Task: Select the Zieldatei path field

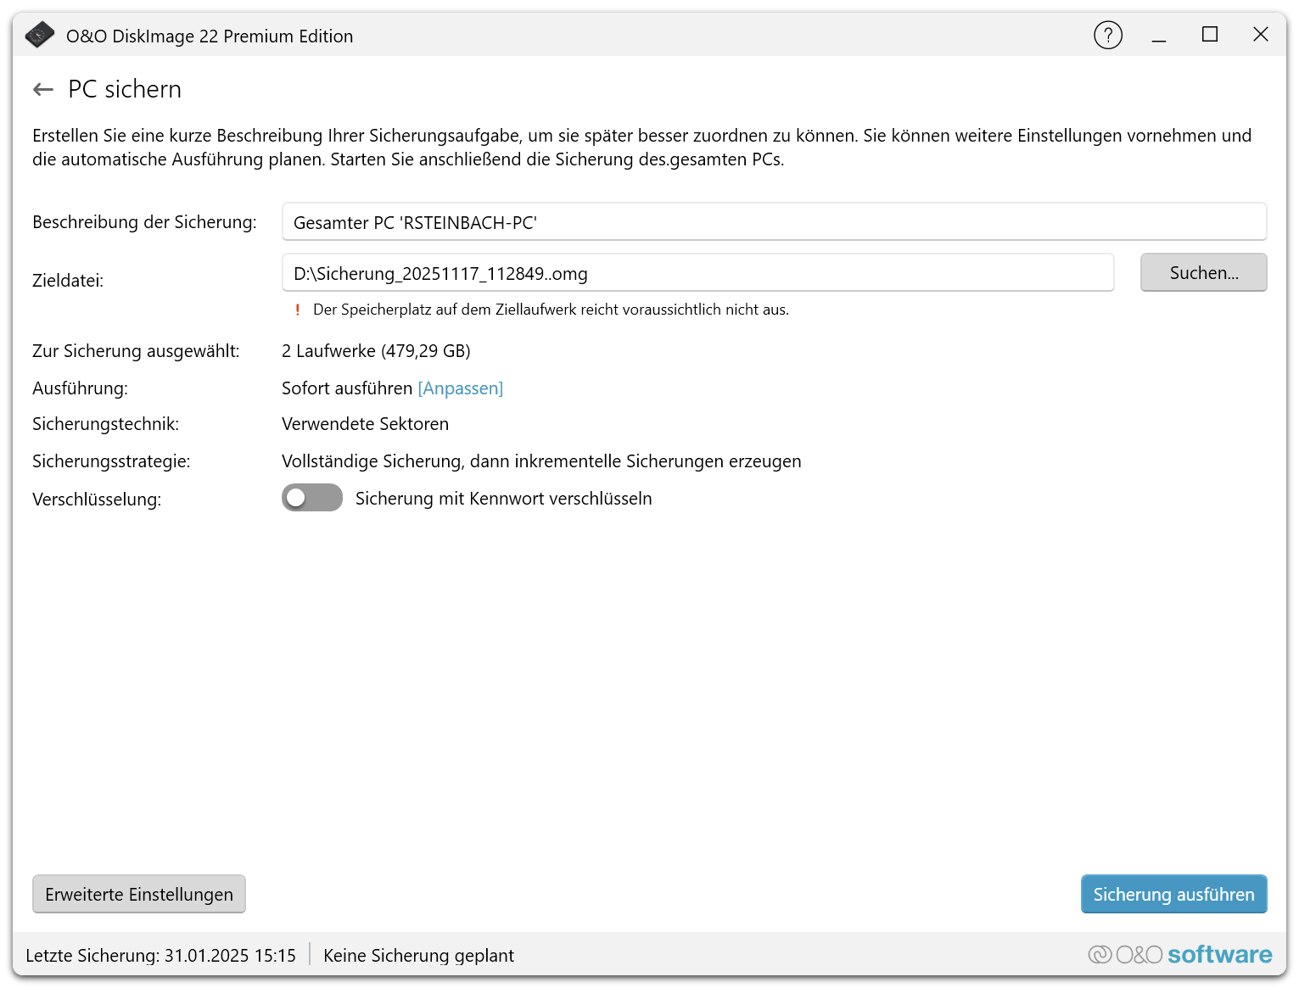Action: coord(697,272)
